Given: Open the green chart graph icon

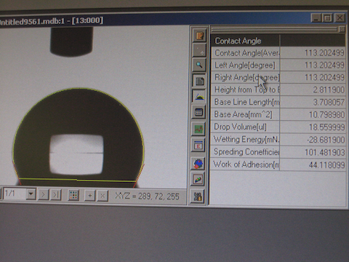Looking at the screenshot, I should pos(198,129).
